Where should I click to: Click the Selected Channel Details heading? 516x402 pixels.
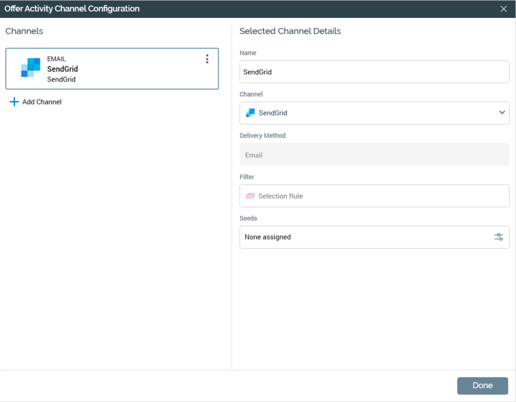pos(290,31)
